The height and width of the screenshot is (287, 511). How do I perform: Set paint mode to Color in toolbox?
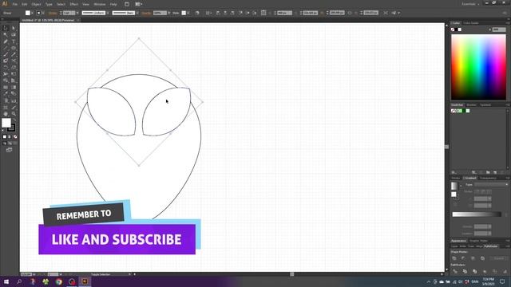pyautogui.click(x=4, y=137)
